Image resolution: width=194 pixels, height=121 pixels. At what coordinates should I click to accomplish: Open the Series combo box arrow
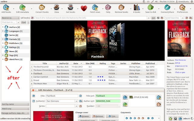tap(77, 106)
